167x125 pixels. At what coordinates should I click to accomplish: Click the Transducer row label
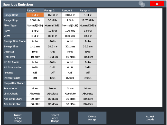click(15, 88)
